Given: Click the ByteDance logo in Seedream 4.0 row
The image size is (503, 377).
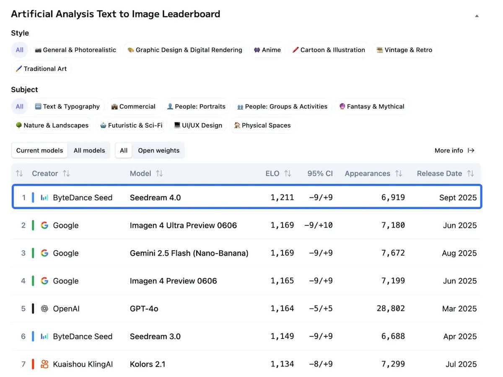Looking at the screenshot, I should pos(44,197).
